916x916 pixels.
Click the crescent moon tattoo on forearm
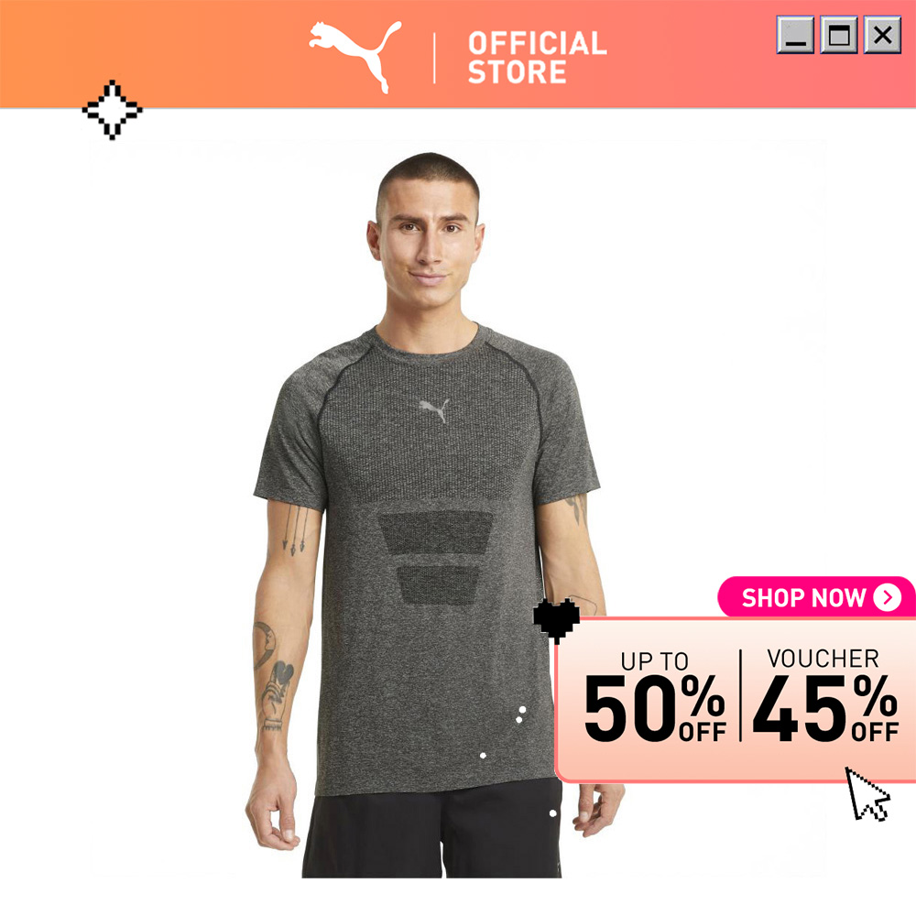tap(264, 644)
